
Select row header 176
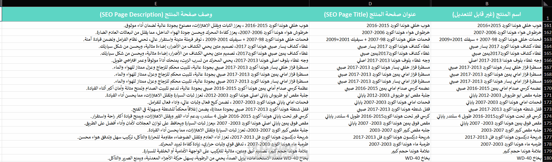[547, 130]
